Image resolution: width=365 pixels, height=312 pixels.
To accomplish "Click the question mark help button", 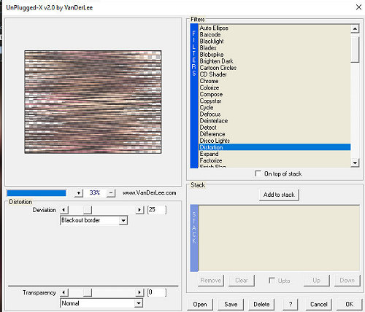I will [x=291, y=304].
